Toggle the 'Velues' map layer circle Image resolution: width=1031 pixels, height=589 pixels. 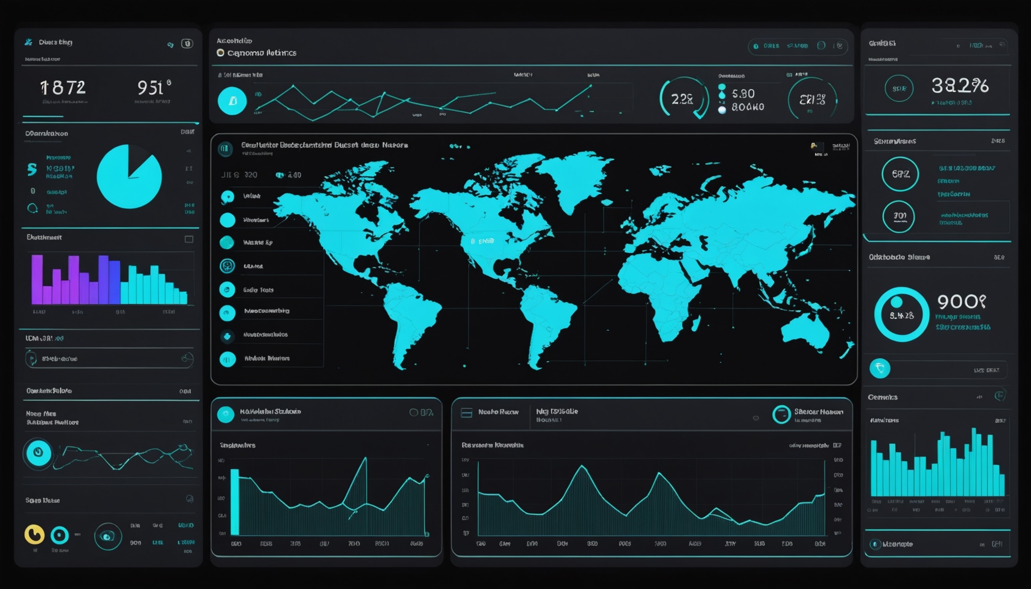pos(228,196)
